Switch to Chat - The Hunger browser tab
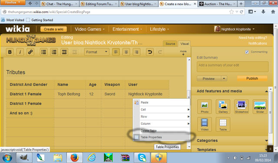This screenshot has height=163, width=278. (60, 4)
